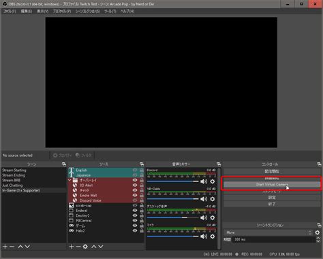The image size is (323, 259).
Task: Mute the VB-Cable channel speaker icon
Action: click(204, 199)
